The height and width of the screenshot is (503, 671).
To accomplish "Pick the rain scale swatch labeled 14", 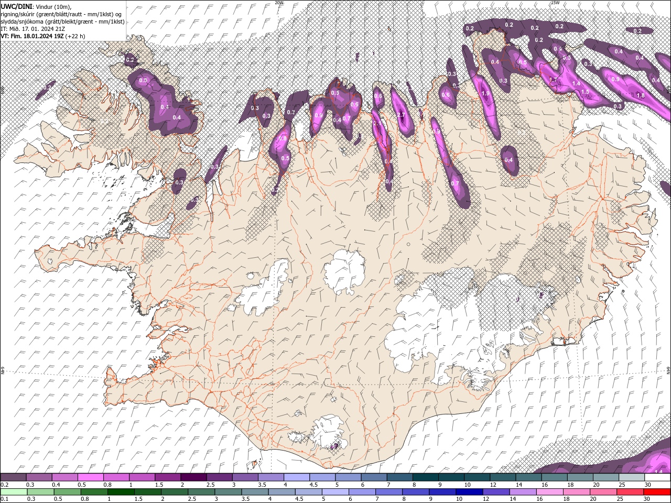I will coord(524,491).
